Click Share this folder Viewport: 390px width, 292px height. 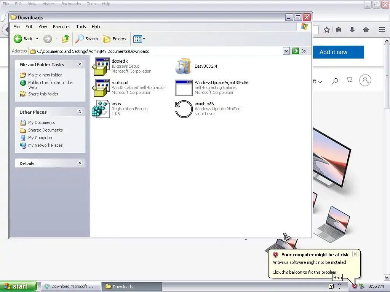(x=43, y=94)
